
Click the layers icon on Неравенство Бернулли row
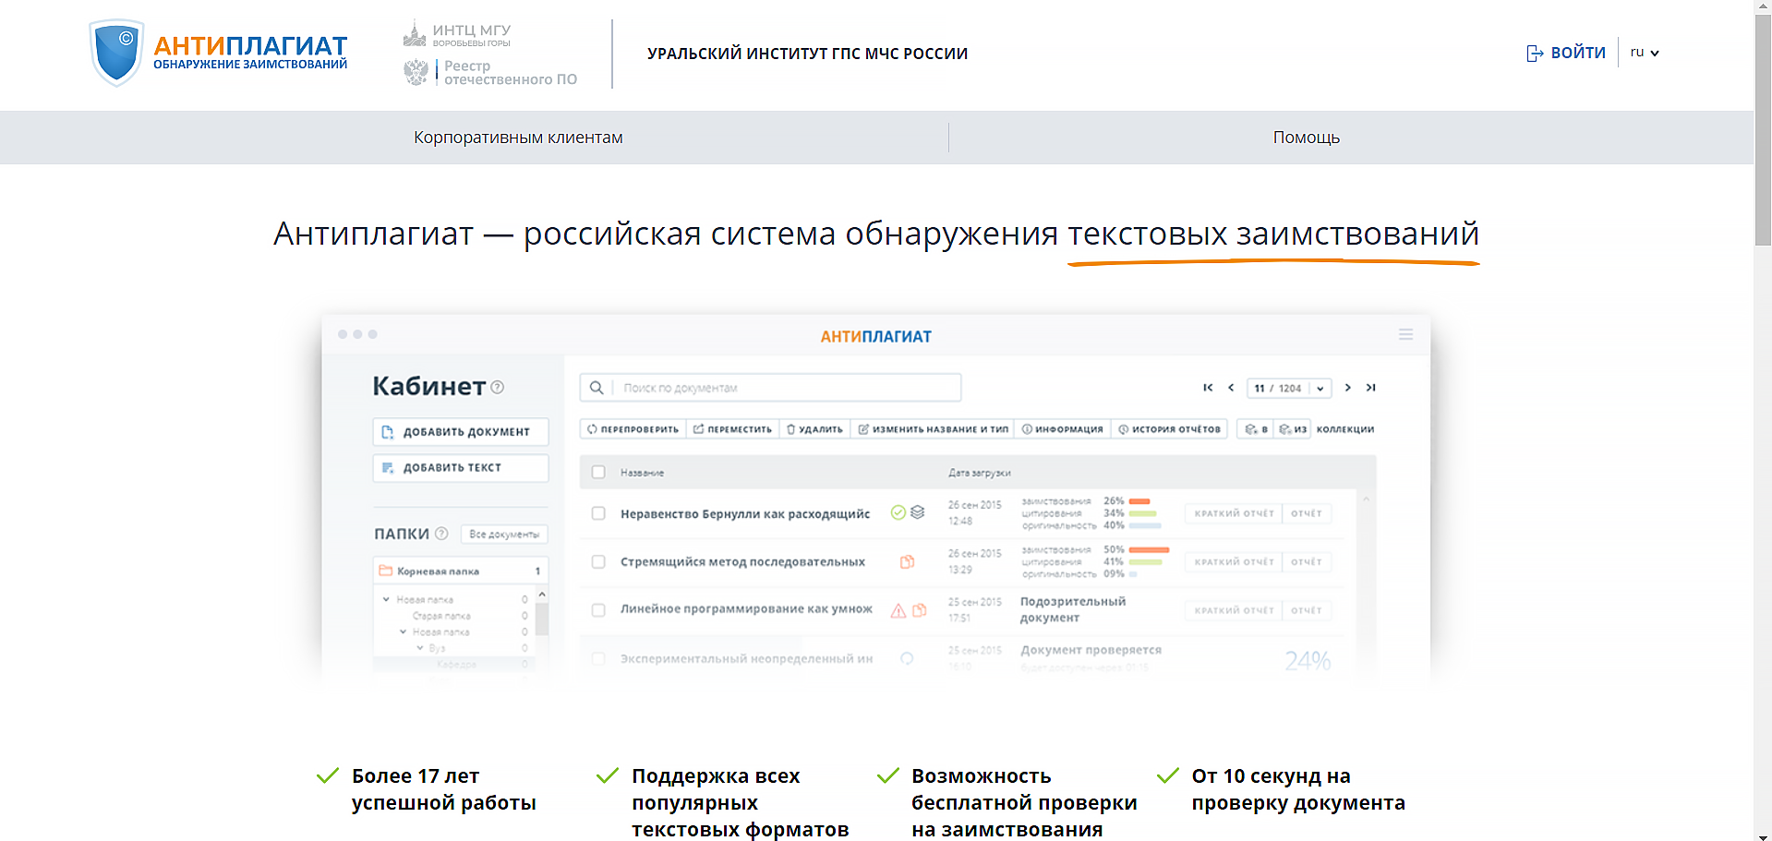918,512
